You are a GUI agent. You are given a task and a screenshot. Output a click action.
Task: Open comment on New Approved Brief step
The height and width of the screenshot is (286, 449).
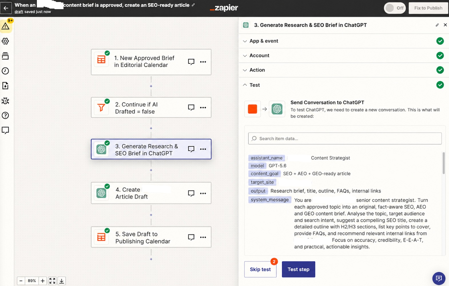point(191,62)
